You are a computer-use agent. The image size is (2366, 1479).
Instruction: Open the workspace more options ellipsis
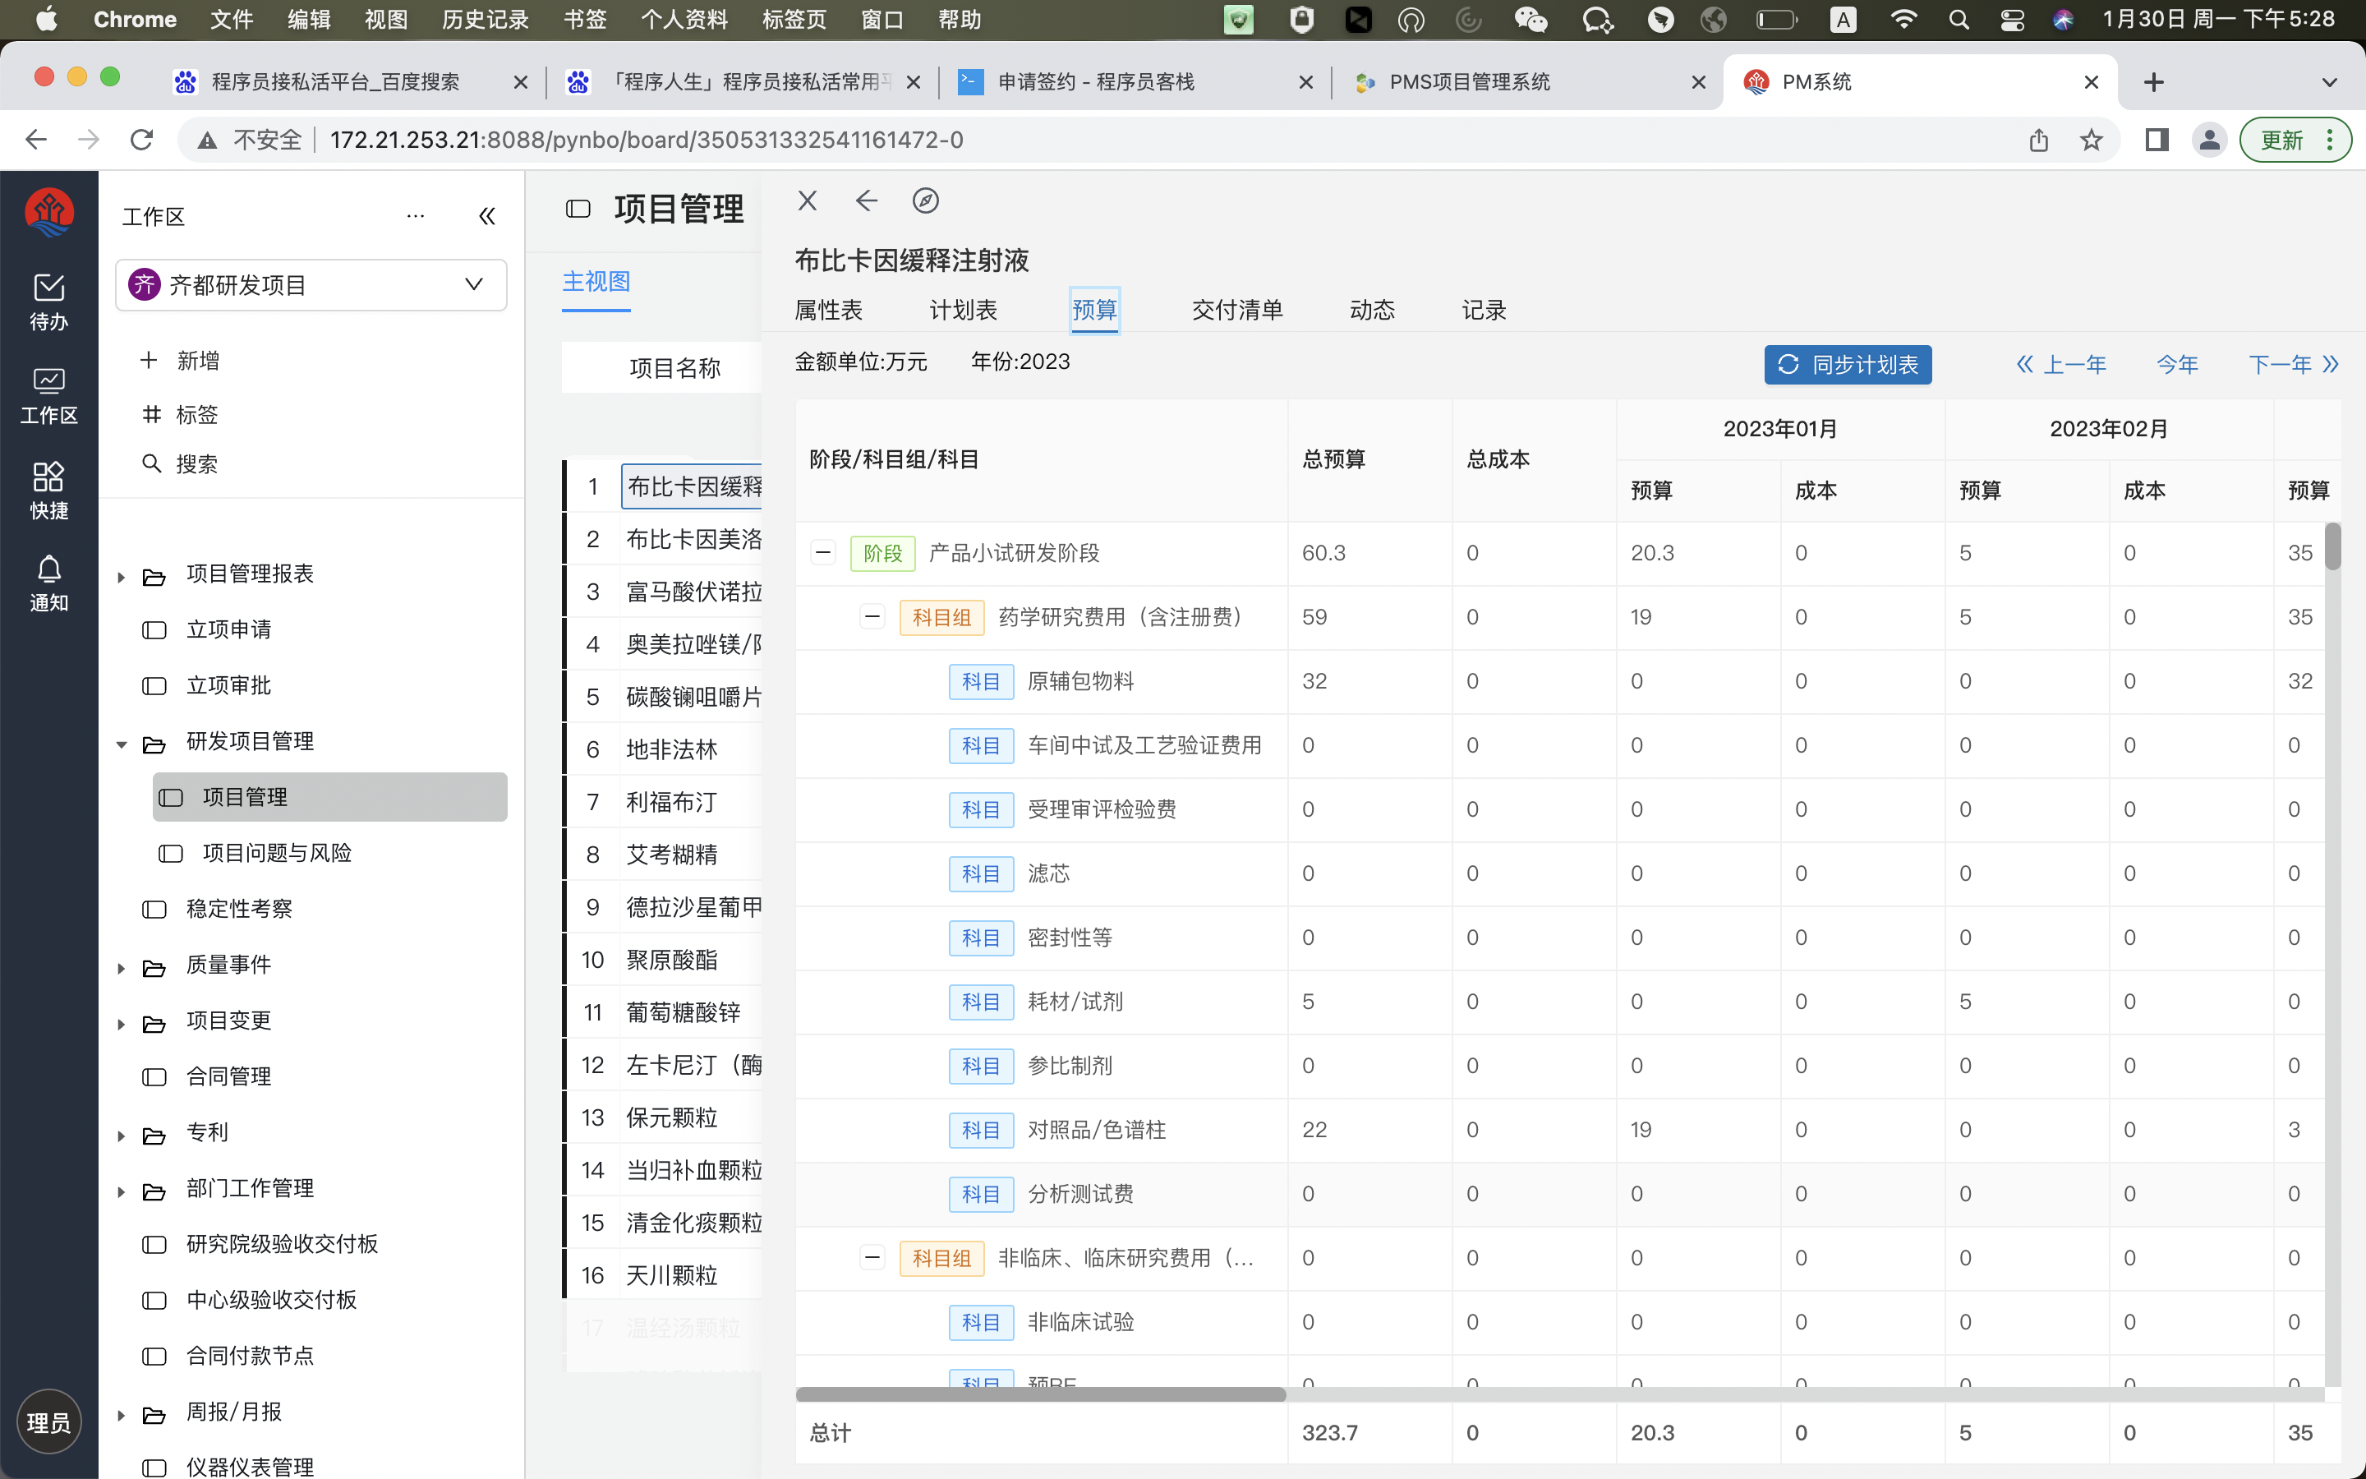click(x=416, y=216)
